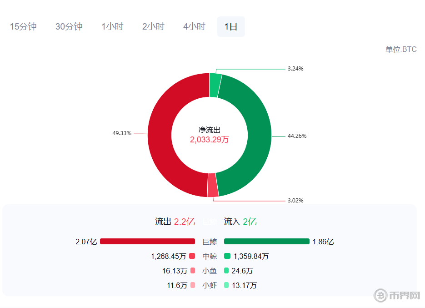The width and height of the screenshot is (425, 308).
Task: Select the 1日 tab
Action: click(231, 26)
